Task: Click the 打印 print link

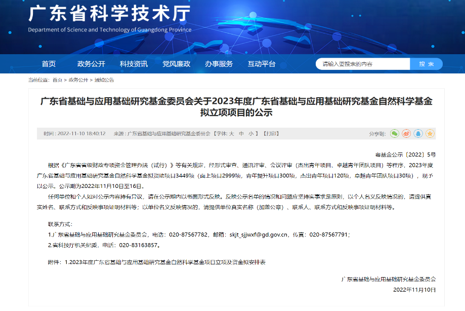Action: click(x=271, y=134)
